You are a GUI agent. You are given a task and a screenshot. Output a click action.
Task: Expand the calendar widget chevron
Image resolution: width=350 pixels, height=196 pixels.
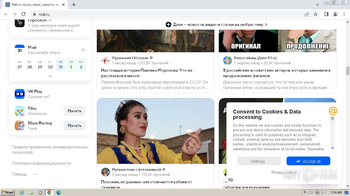pos(50,76)
